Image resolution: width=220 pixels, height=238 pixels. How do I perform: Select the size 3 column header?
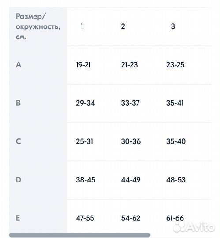173,26
